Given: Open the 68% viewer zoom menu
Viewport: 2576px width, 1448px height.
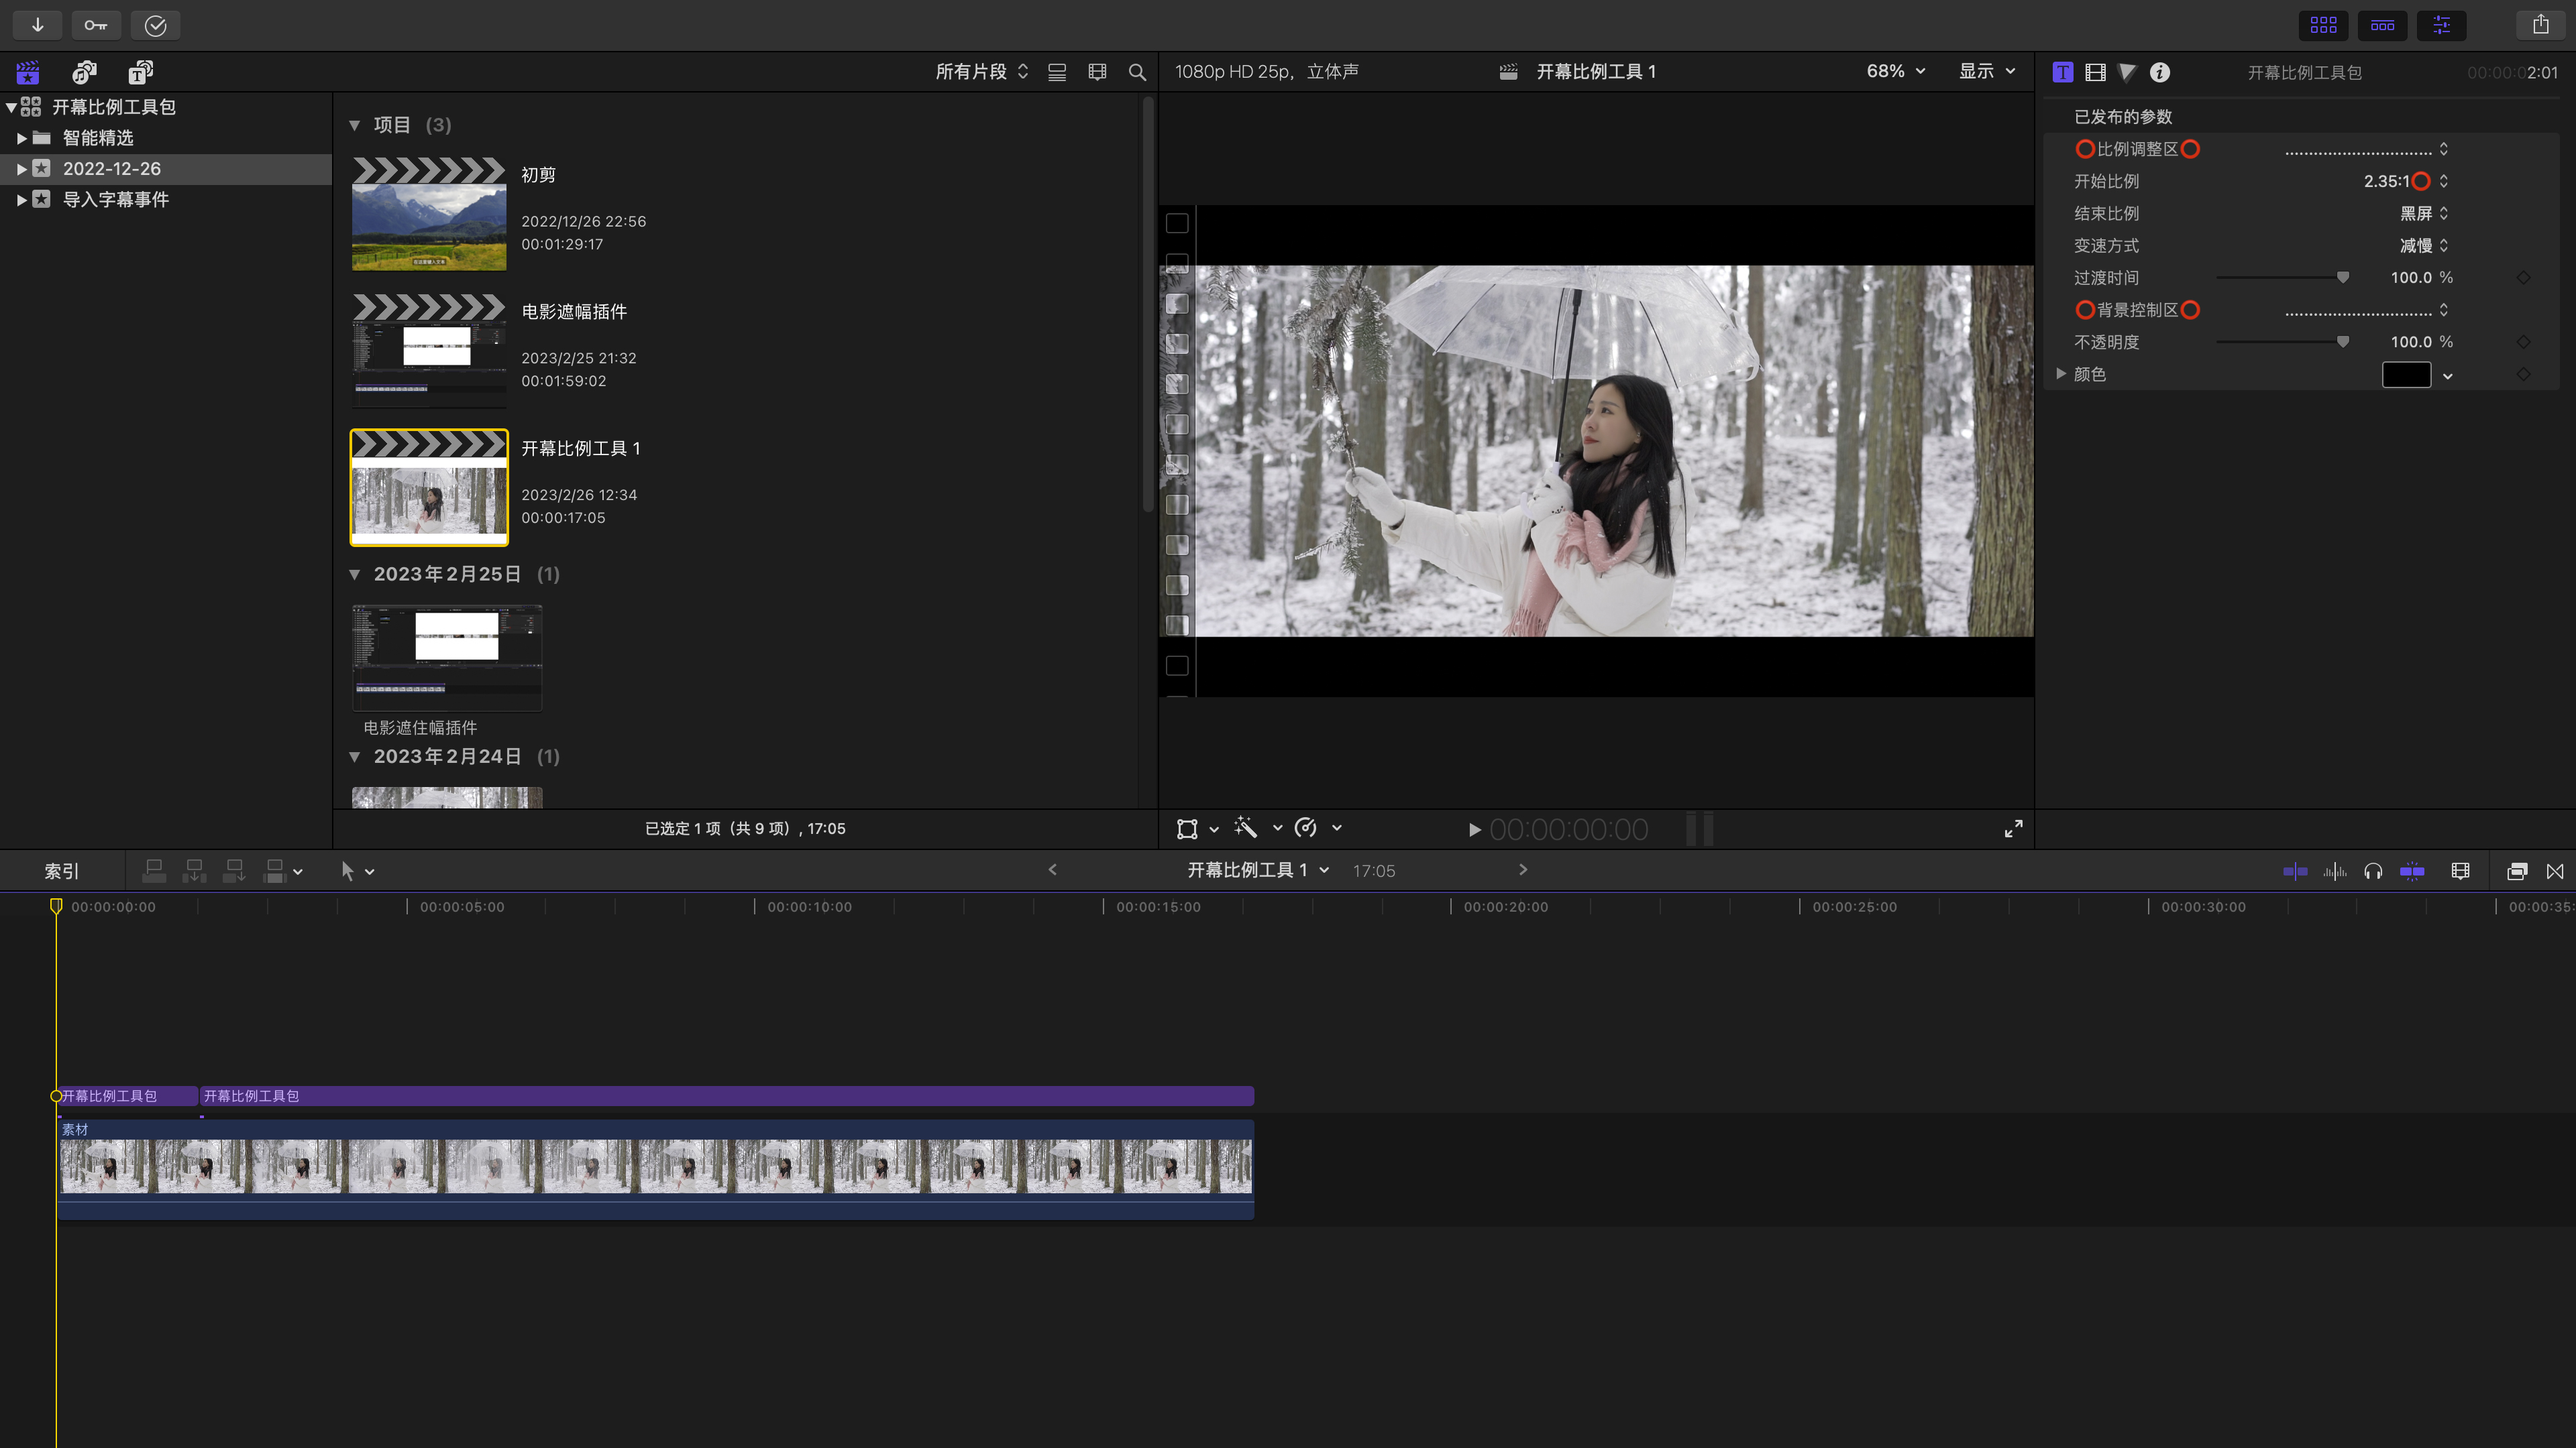Looking at the screenshot, I should click(x=1895, y=71).
